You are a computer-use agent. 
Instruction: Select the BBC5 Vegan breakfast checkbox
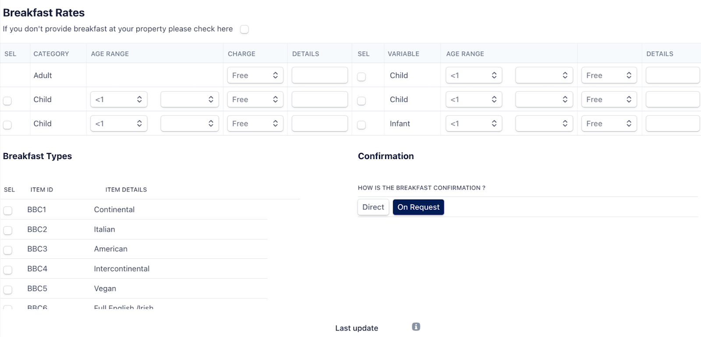tap(8, 289)
